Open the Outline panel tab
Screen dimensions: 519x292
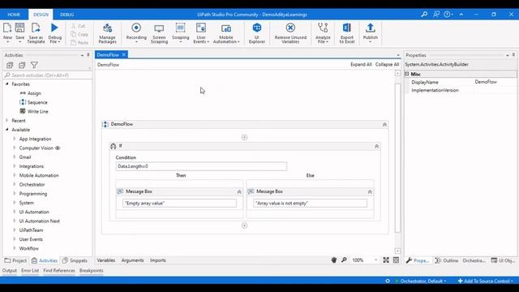click(x=447, y=260)
